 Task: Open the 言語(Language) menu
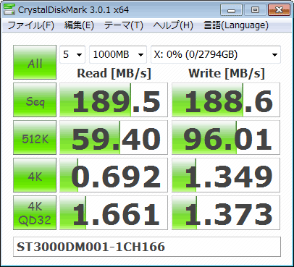click(x=236, y=25)
